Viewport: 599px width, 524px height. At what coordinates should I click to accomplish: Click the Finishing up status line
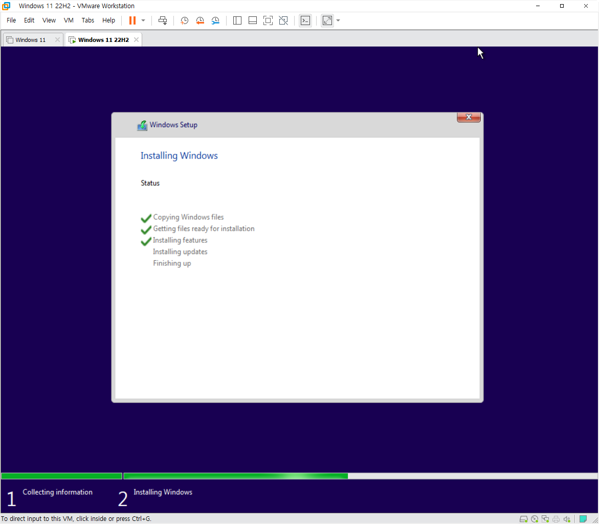[x=172, y=263]
